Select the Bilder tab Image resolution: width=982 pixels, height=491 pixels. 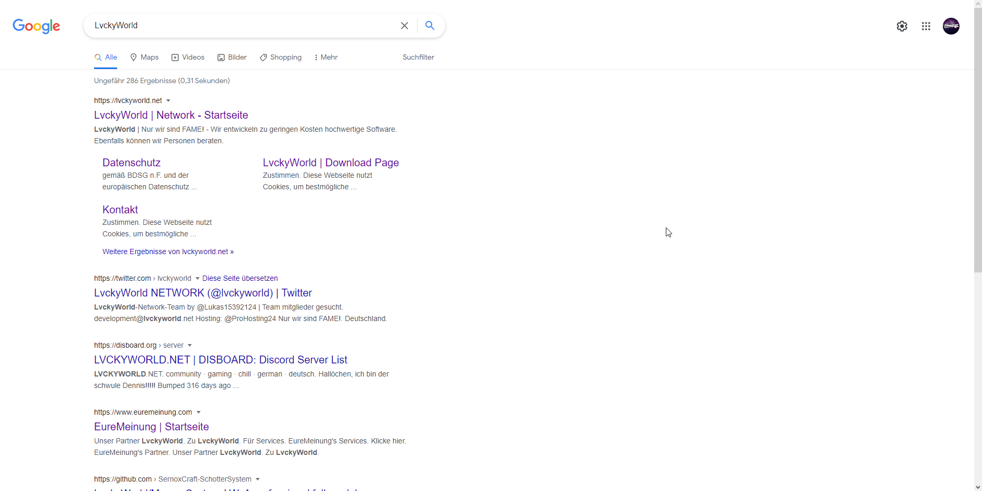(232, 58)
